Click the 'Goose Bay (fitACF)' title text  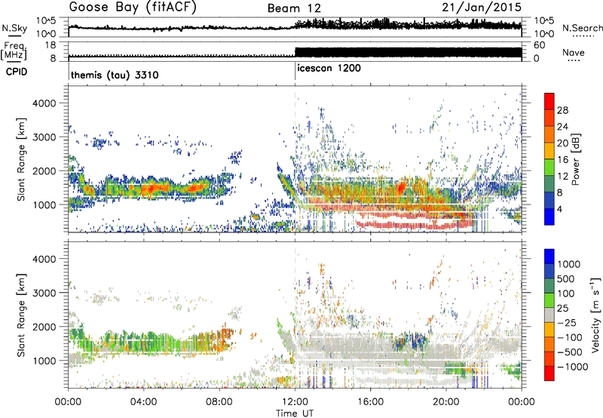click(133, 8)
